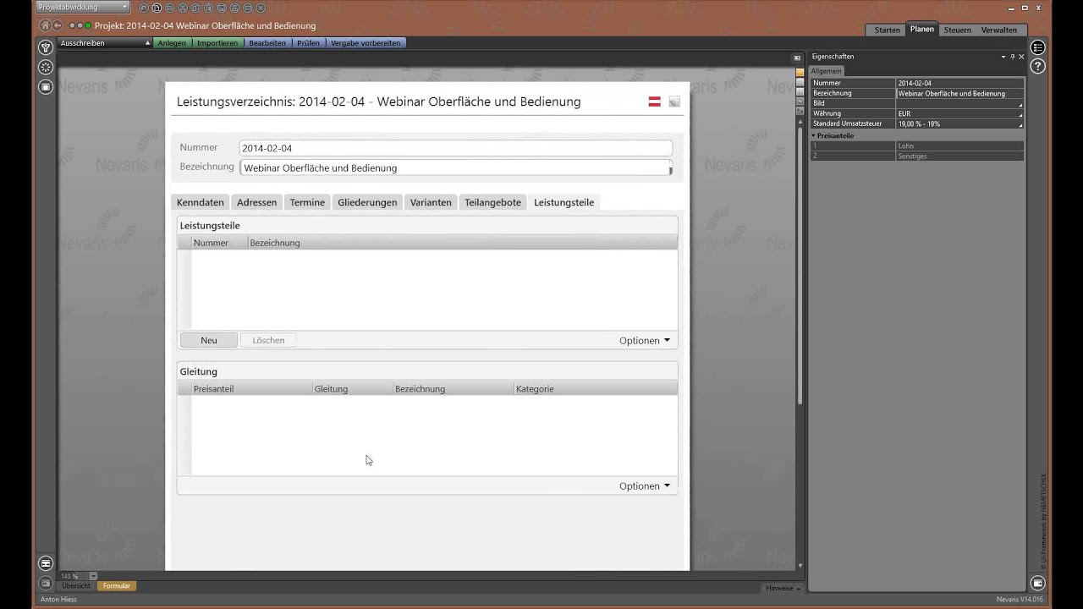
Task: Click the back arrow icon beside the project title
Action: pos(58,25)
